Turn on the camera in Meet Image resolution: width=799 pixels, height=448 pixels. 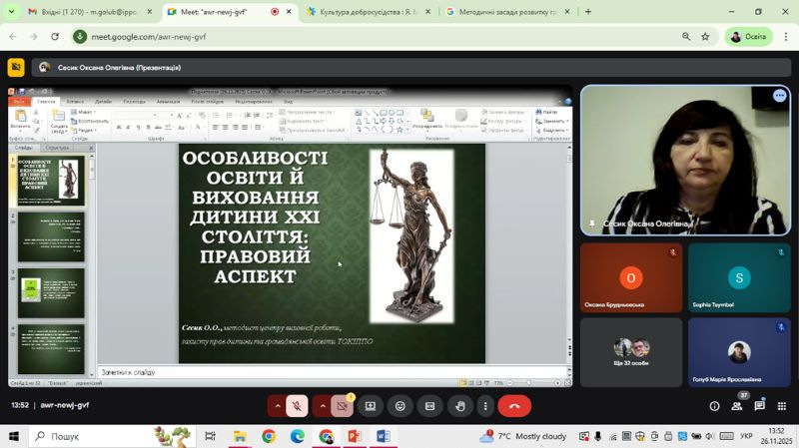343,406
